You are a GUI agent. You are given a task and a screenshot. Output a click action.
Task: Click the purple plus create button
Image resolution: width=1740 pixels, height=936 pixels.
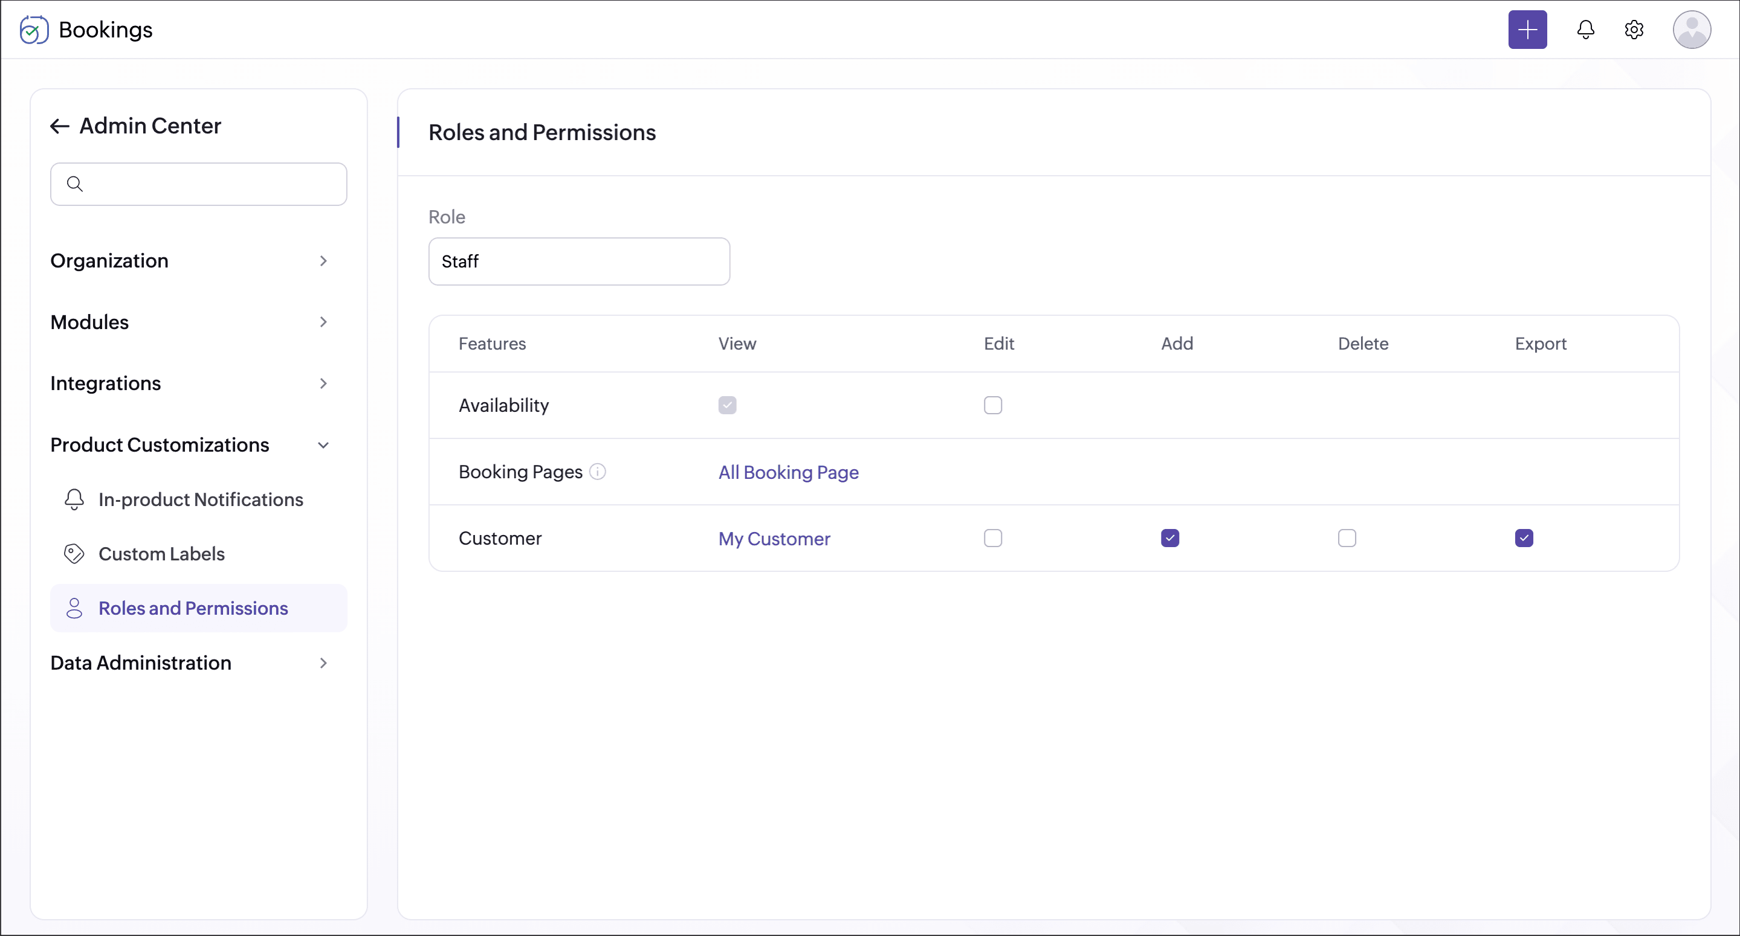pos(1527,30)
